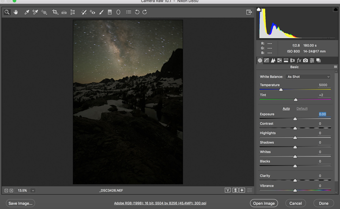The height and width of the screenshot is (209, 340).
Task: Switch to the Effects (fx) panel tab
Action: tap(299, 61)
